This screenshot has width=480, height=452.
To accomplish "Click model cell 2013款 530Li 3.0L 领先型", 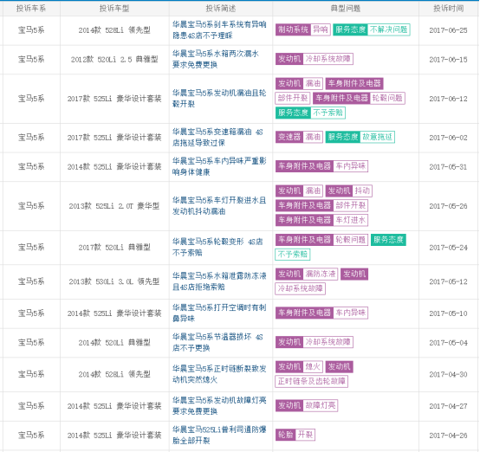I will (x=114, y=281).
